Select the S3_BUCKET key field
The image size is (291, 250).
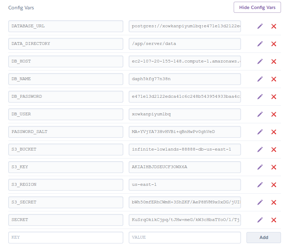(66, 150)
